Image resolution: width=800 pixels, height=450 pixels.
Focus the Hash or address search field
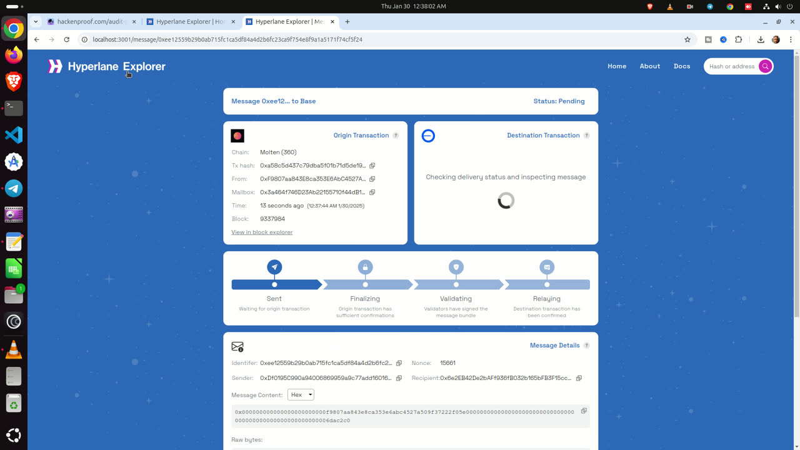tap(732, 66)
